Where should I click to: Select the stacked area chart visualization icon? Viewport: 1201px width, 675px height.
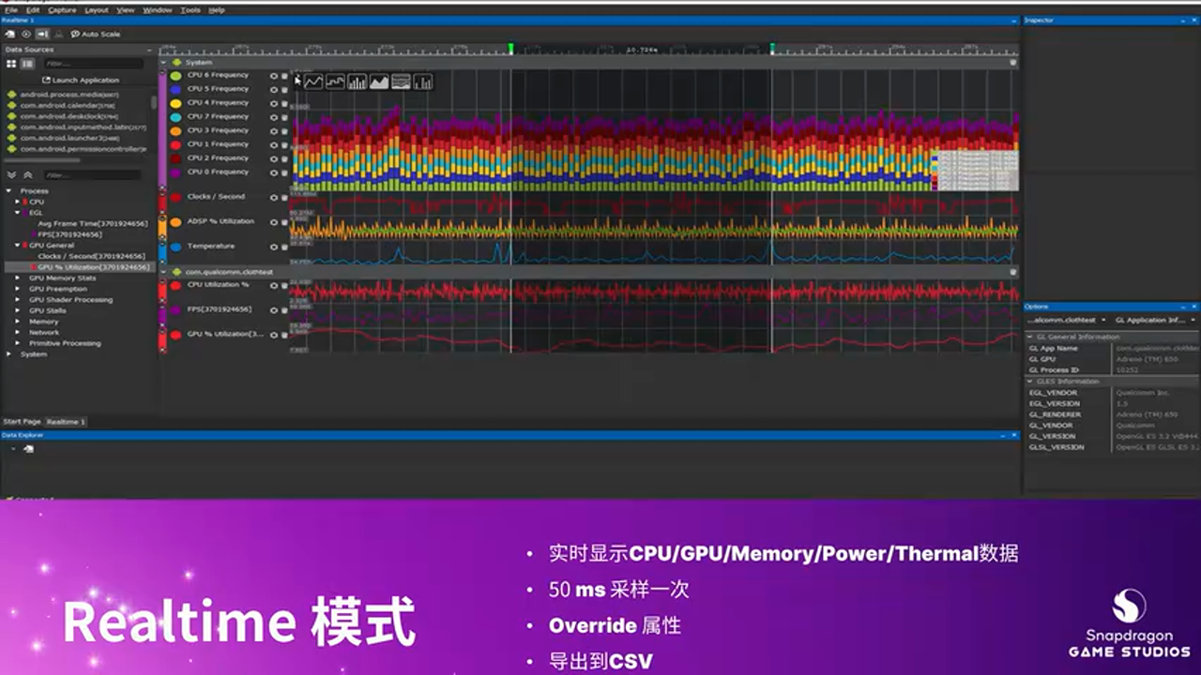click(x=401, y=82)
